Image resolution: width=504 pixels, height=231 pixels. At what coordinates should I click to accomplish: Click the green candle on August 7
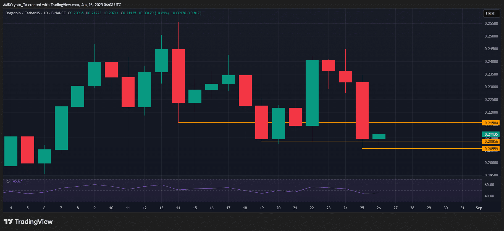click(x=61, y=128)
